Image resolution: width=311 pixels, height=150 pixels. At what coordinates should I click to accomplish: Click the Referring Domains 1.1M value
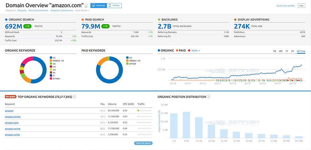click(x=226, y=32)
